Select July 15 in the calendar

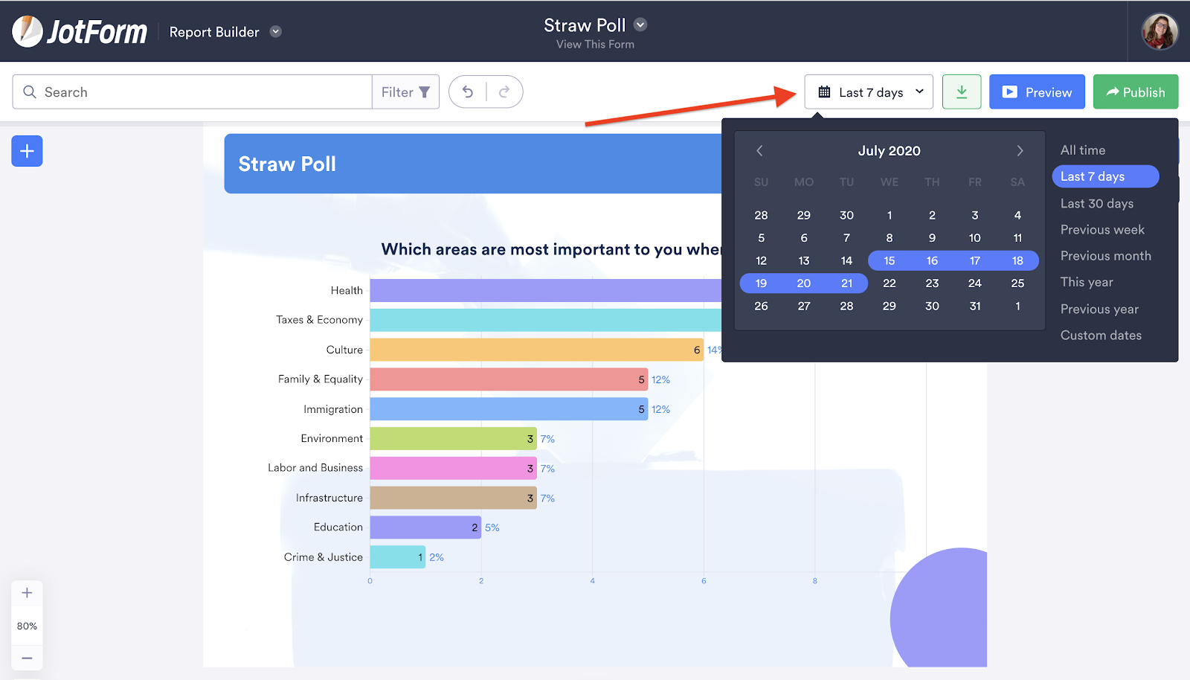pos(890,260)
